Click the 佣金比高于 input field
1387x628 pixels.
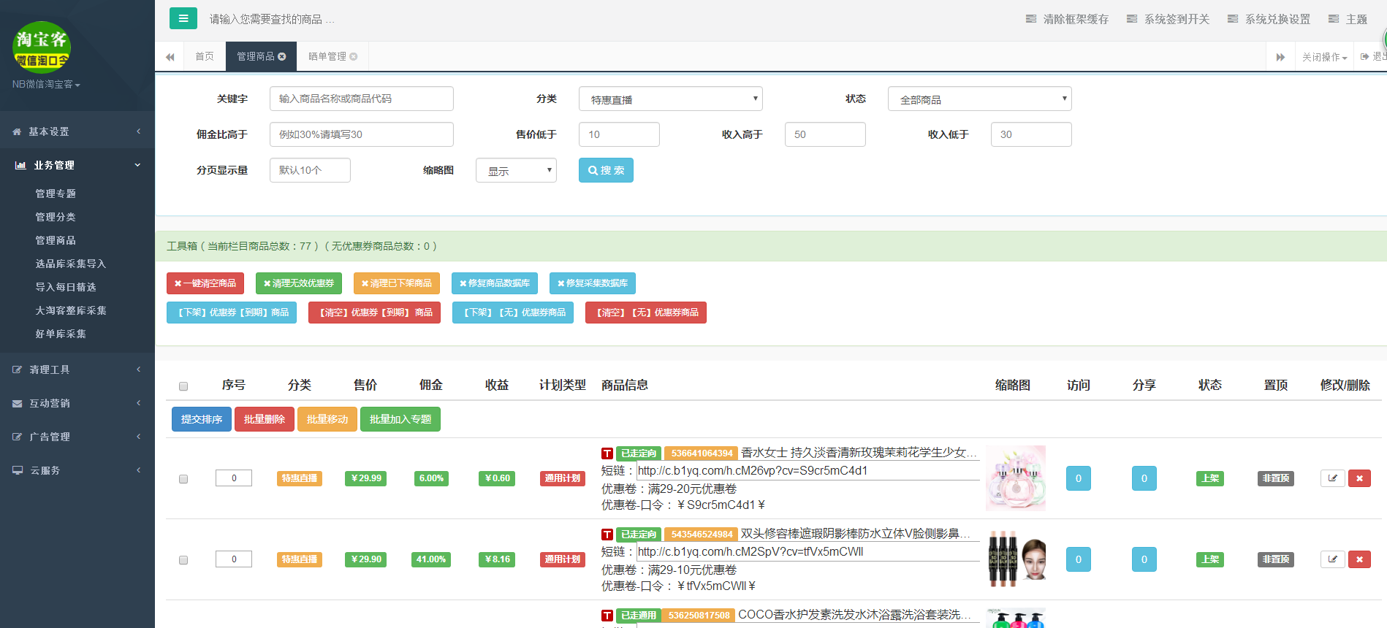[362, 134]
